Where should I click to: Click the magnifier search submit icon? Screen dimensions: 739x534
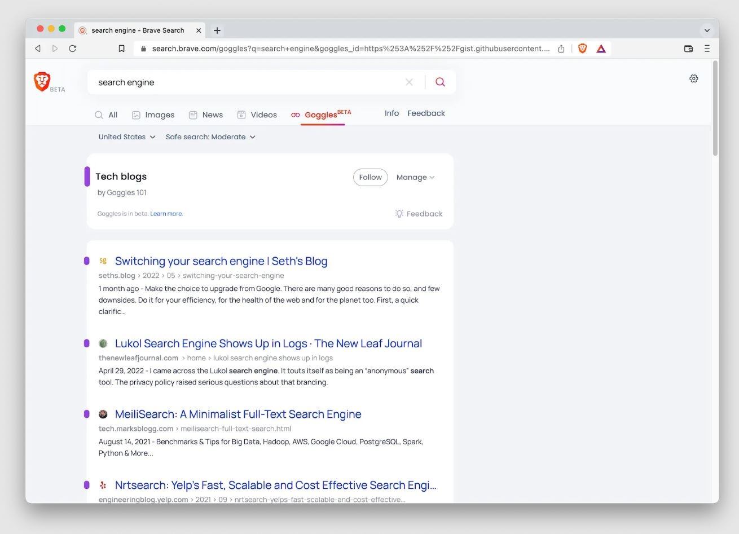tap(440, 82)
